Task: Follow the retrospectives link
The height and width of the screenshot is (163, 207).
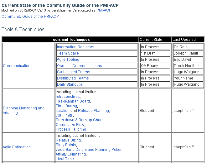Action: [68, 97]
